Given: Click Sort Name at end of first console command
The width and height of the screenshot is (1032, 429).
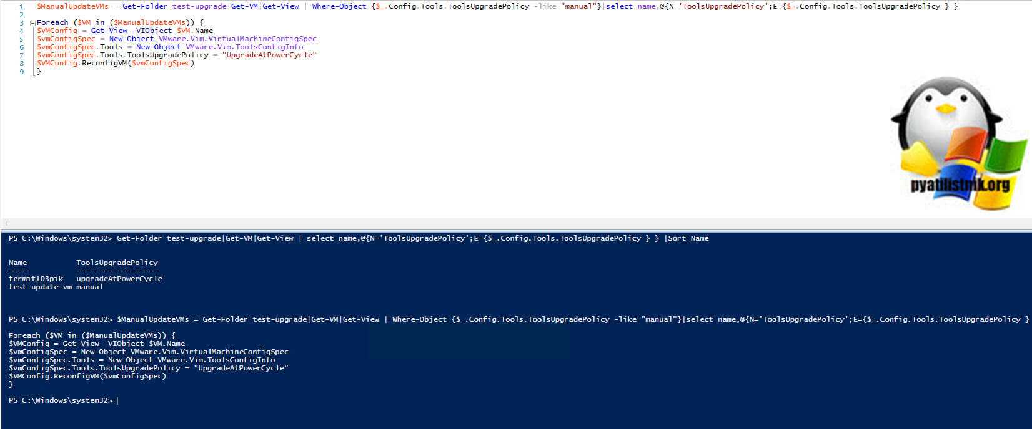Looking at the screenshot, I should (688, 238).
